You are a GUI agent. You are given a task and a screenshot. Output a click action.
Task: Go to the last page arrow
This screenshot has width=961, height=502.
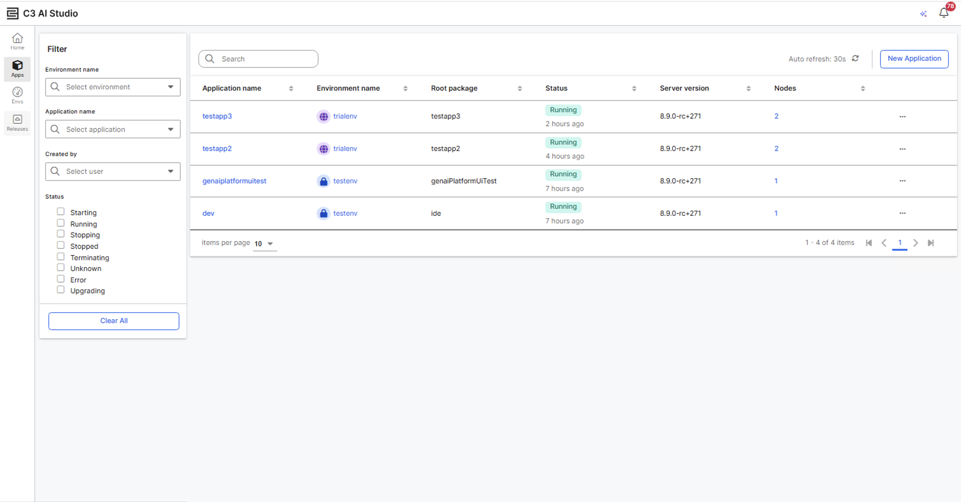[930, 243]
